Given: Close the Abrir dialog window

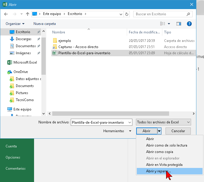Looking at the screenshot, I should (x=191, y=5).
